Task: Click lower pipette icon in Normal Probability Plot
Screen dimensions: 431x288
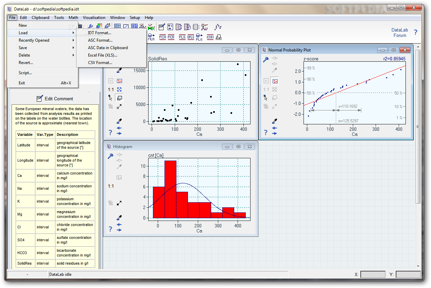Action: click(275, 121)
